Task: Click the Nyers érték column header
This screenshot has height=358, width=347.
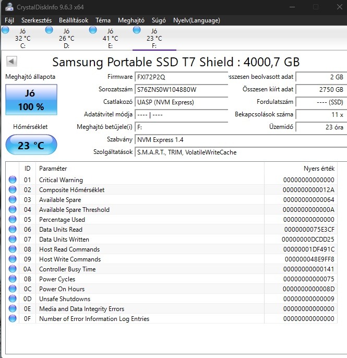Action: [301, 169]
